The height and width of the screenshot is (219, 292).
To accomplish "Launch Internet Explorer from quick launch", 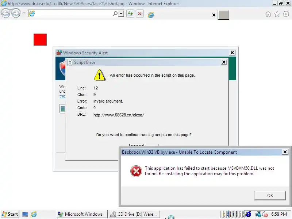I will (x=34, y=214).
